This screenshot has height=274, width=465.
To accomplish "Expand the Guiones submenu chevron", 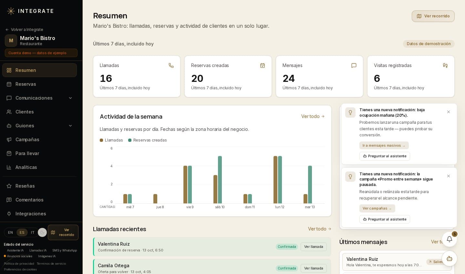I will tap(70, 126).
